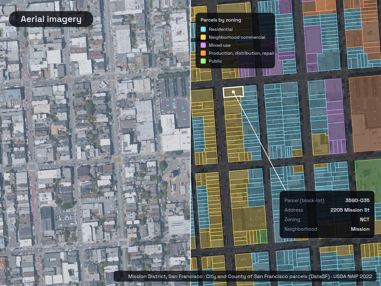The height and width of the screenshot is (286, 381).
Task: Click the zoning value "NCT"
Action: coord(364,220)
